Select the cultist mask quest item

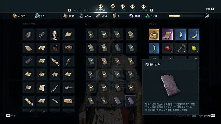tap(55, 35)
